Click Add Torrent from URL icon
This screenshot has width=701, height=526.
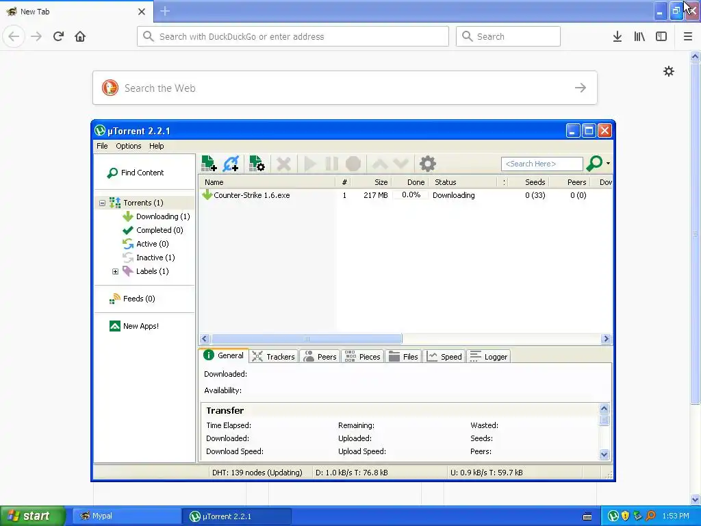[231, 164]
